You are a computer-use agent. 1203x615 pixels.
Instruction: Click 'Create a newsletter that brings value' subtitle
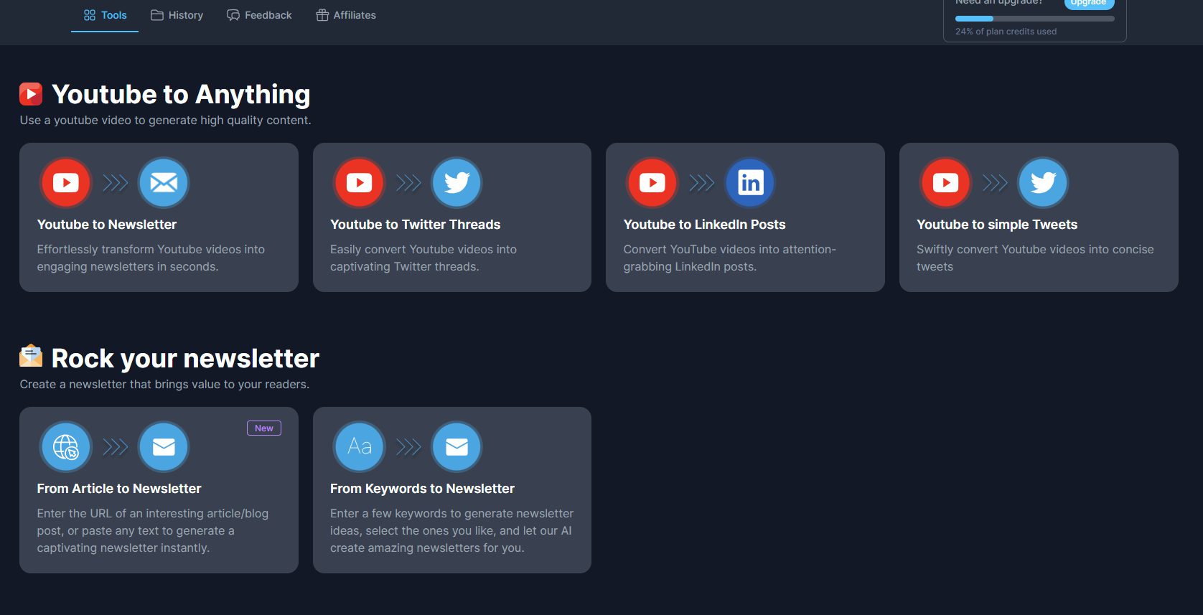tap(164, 385)
